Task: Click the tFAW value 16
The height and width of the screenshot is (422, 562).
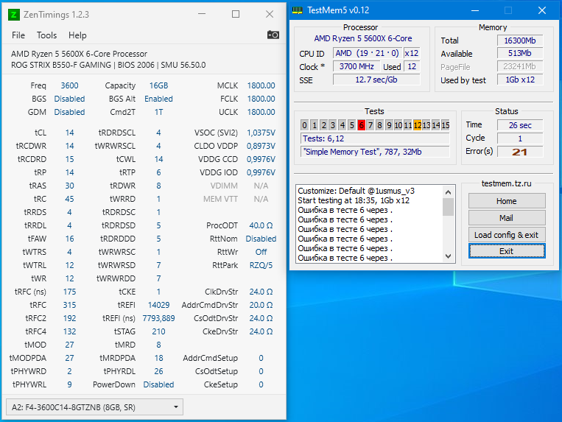Action: (x=69, y=239)
